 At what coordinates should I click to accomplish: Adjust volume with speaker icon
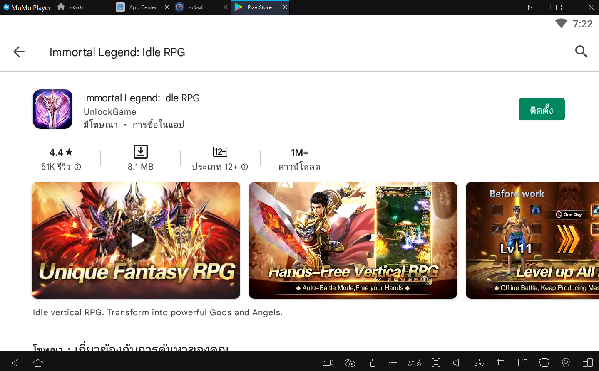[458, 363]
